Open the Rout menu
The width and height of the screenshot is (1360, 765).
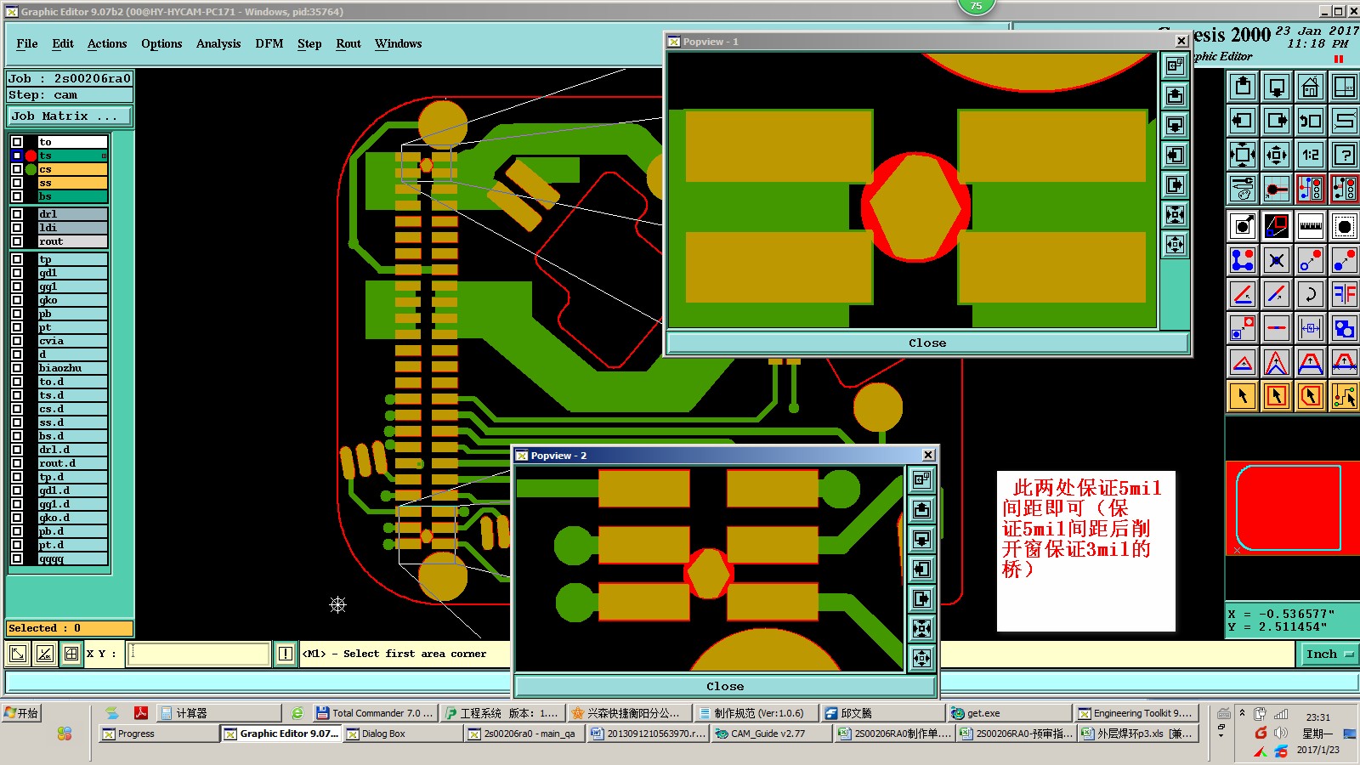348,43
